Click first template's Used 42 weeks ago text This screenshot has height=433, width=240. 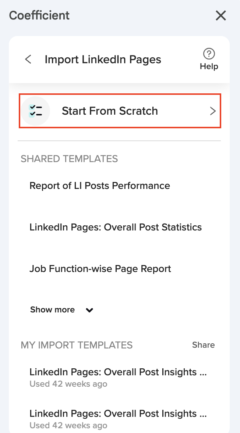tap(68, 384)
